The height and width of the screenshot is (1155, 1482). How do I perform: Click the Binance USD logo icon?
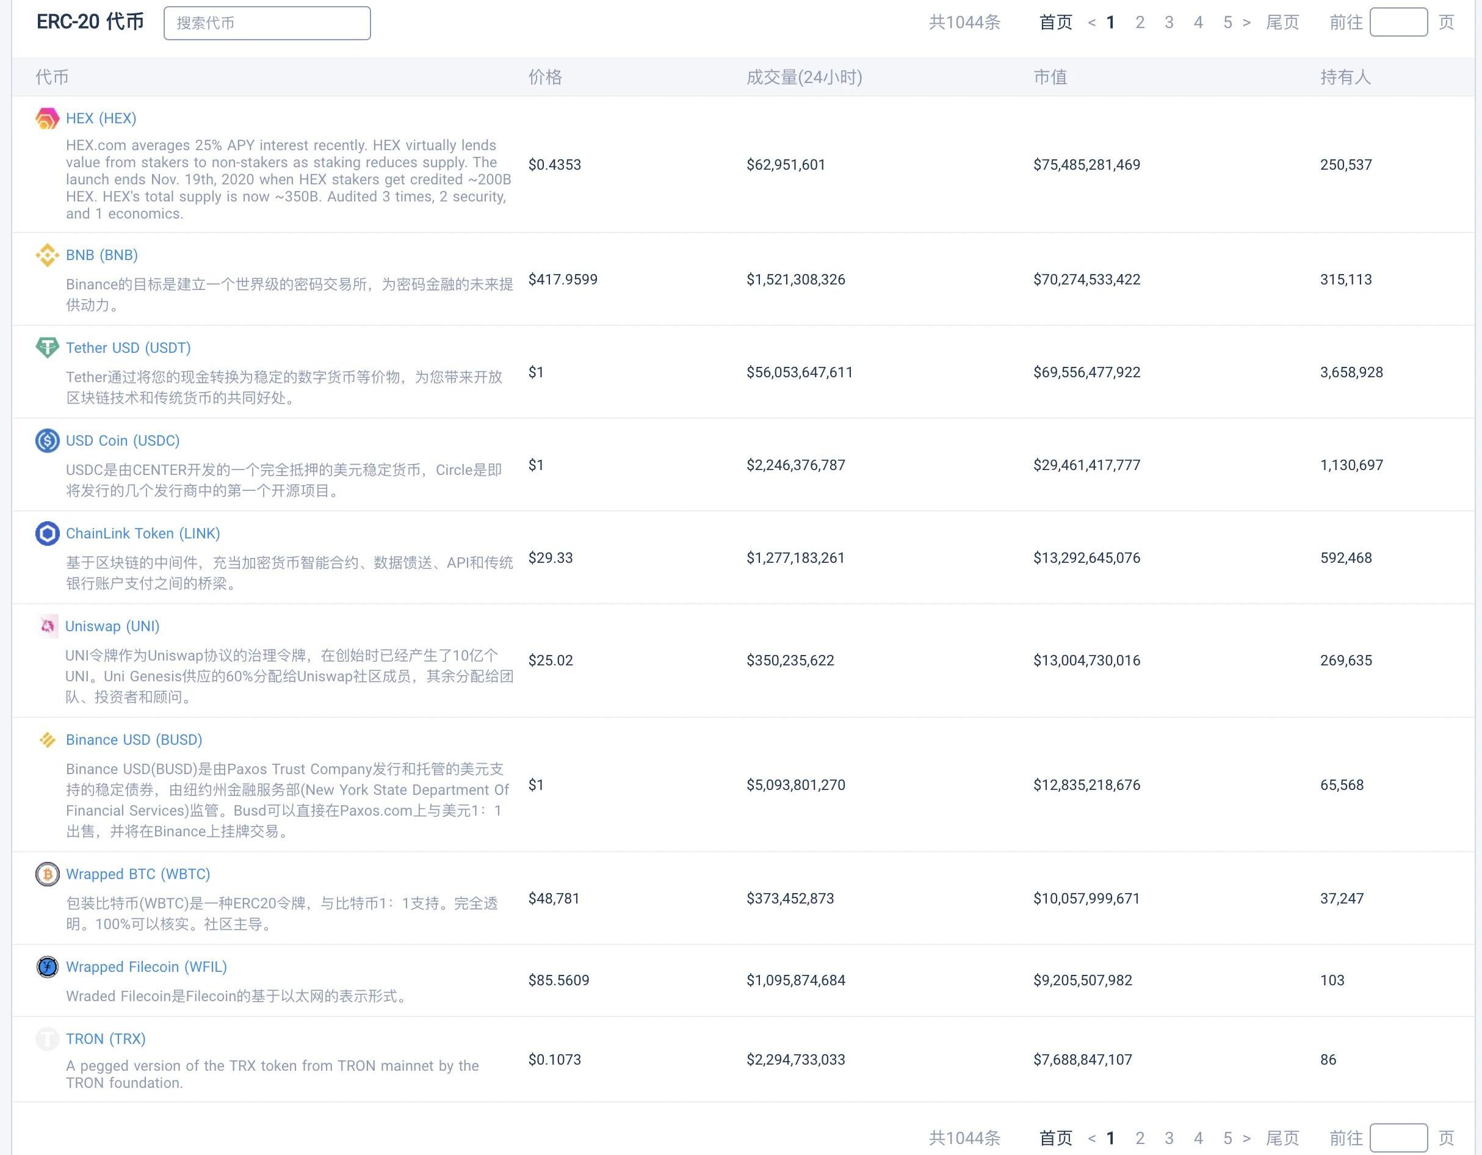click(47, 740)
